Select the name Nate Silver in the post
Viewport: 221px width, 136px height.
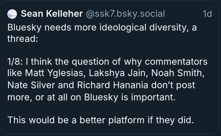pos(31,85)
